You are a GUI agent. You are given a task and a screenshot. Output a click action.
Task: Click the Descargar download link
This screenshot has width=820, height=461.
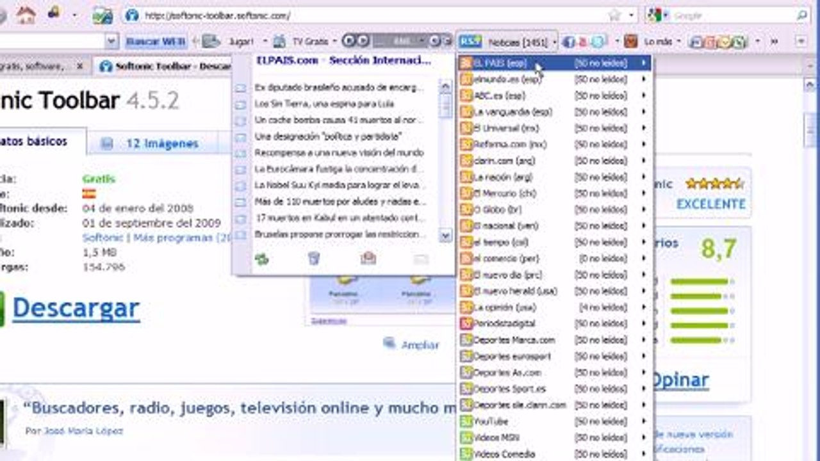[76, 309]
